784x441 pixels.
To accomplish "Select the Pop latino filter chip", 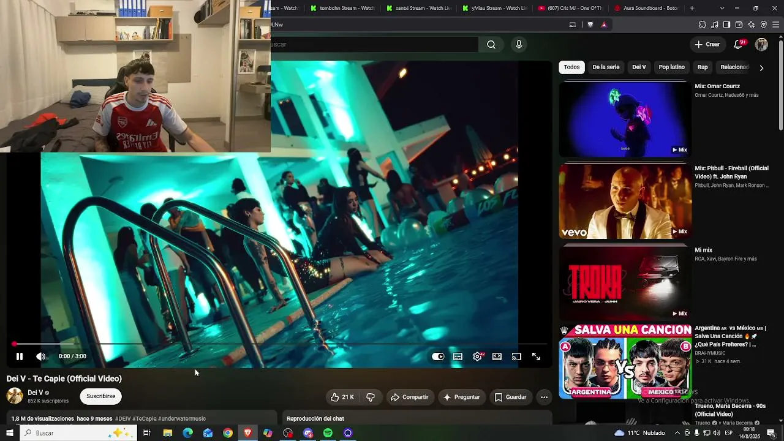I will click(671, 67).
